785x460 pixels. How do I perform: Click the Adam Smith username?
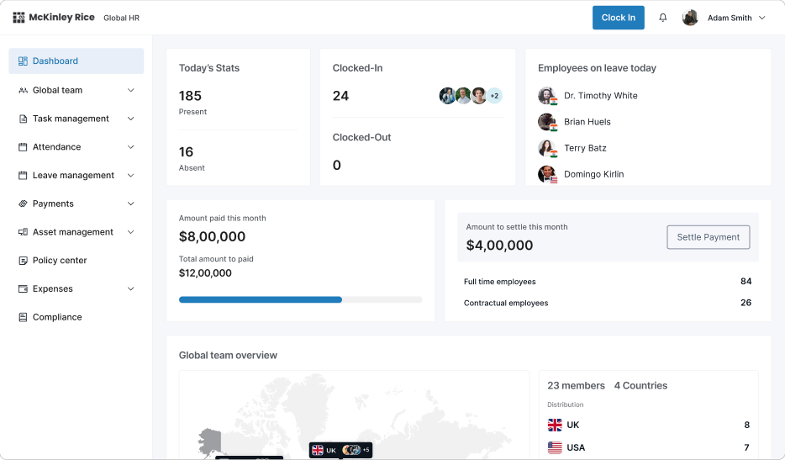coord(730,18)
